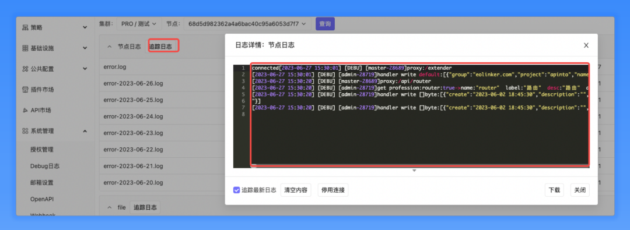This screenshot has height=230, width=630.
Task: Open the 集群 PRO / 测试 dropdown
Action: coord(139,24)
